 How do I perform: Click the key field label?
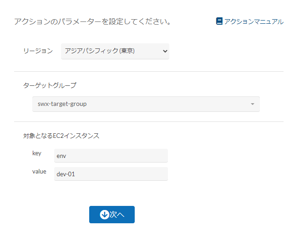(37, 153)
